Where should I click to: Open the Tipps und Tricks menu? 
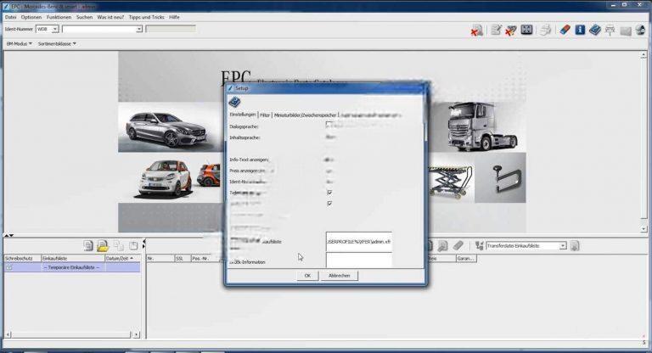[146, 17]
